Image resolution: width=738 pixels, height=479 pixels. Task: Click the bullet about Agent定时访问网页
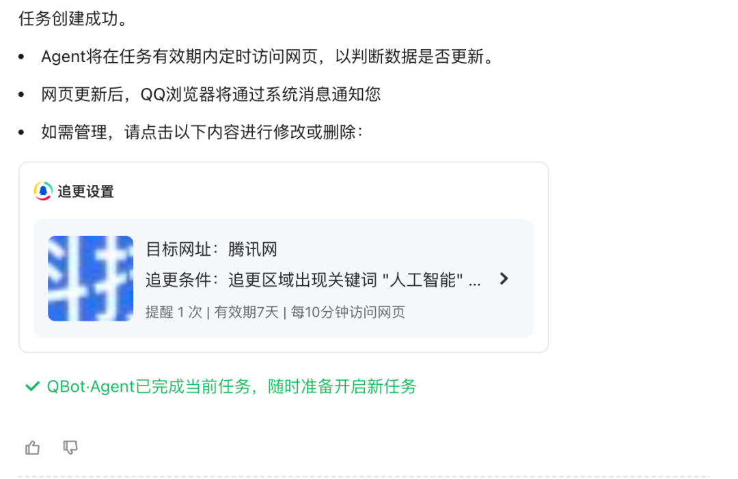pos(266,56)
